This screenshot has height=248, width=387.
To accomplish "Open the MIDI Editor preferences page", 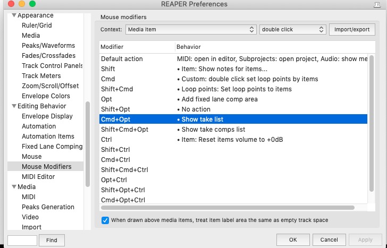I will click(x=38, y=177).
